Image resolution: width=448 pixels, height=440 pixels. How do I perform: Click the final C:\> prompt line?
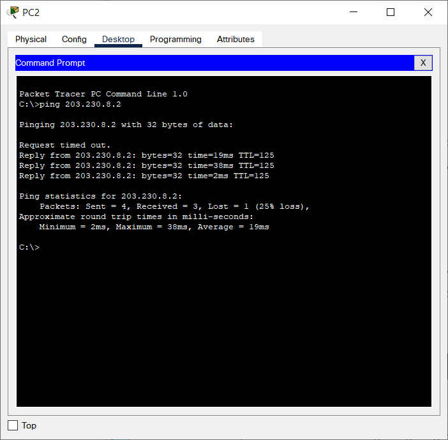click(29, 247)
